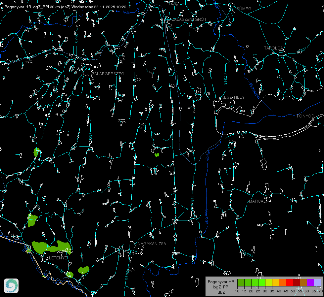The height and width of the screenshot is (297, 324).
Task: Click the small bright green radar echo in the map's center
Action: (x=157, y=154)
